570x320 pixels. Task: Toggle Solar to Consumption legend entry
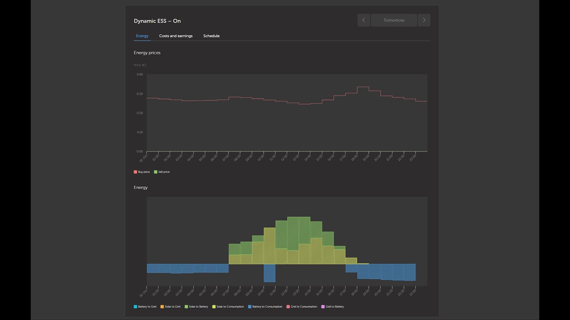228,307
